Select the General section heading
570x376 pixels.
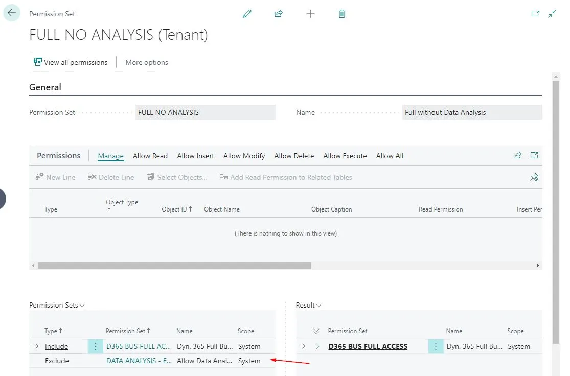(45, 87)
